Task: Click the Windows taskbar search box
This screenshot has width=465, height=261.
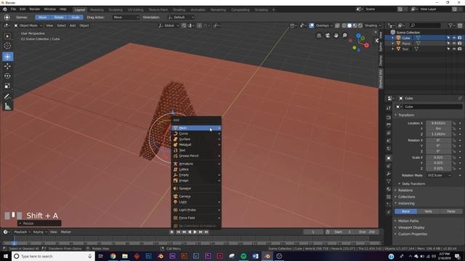Action: pyautogui.click(x=53, y=256)
